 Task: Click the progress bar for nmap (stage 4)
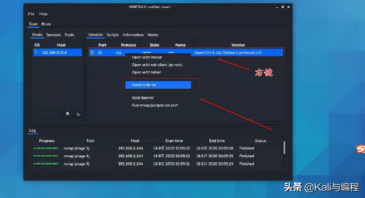[x=46, y=156]
